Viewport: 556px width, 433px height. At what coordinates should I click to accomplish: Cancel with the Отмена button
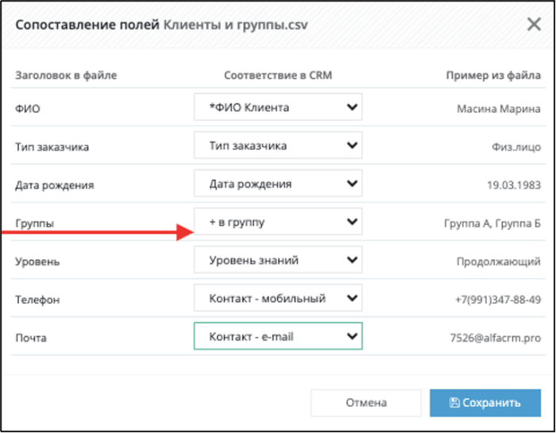366,403
